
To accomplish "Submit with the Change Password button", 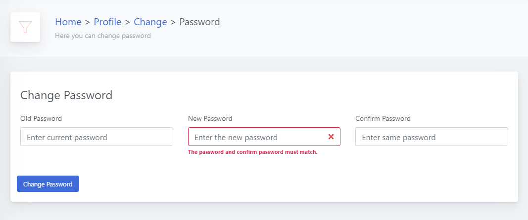I will pos(48,183).
